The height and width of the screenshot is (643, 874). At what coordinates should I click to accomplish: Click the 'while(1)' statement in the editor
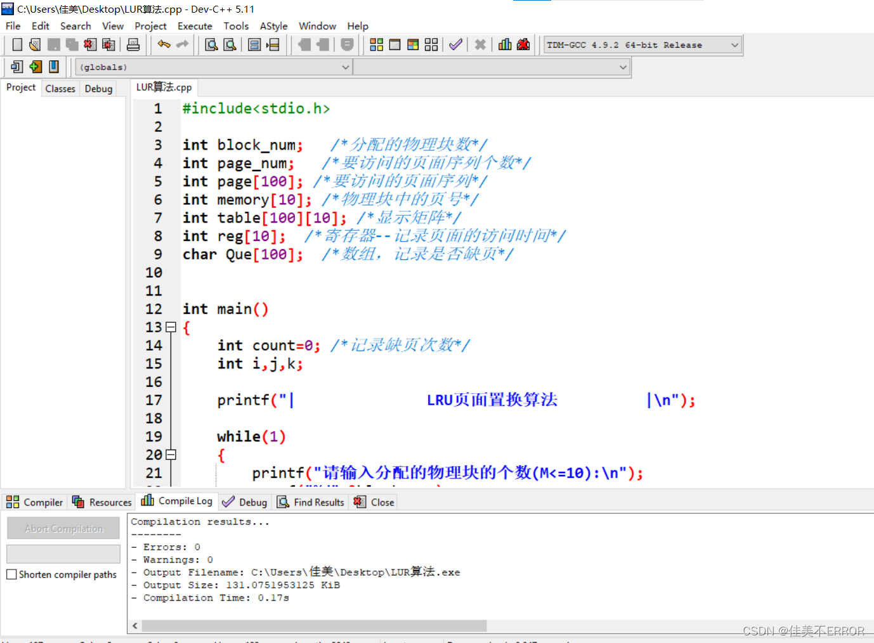coord(252,437)
